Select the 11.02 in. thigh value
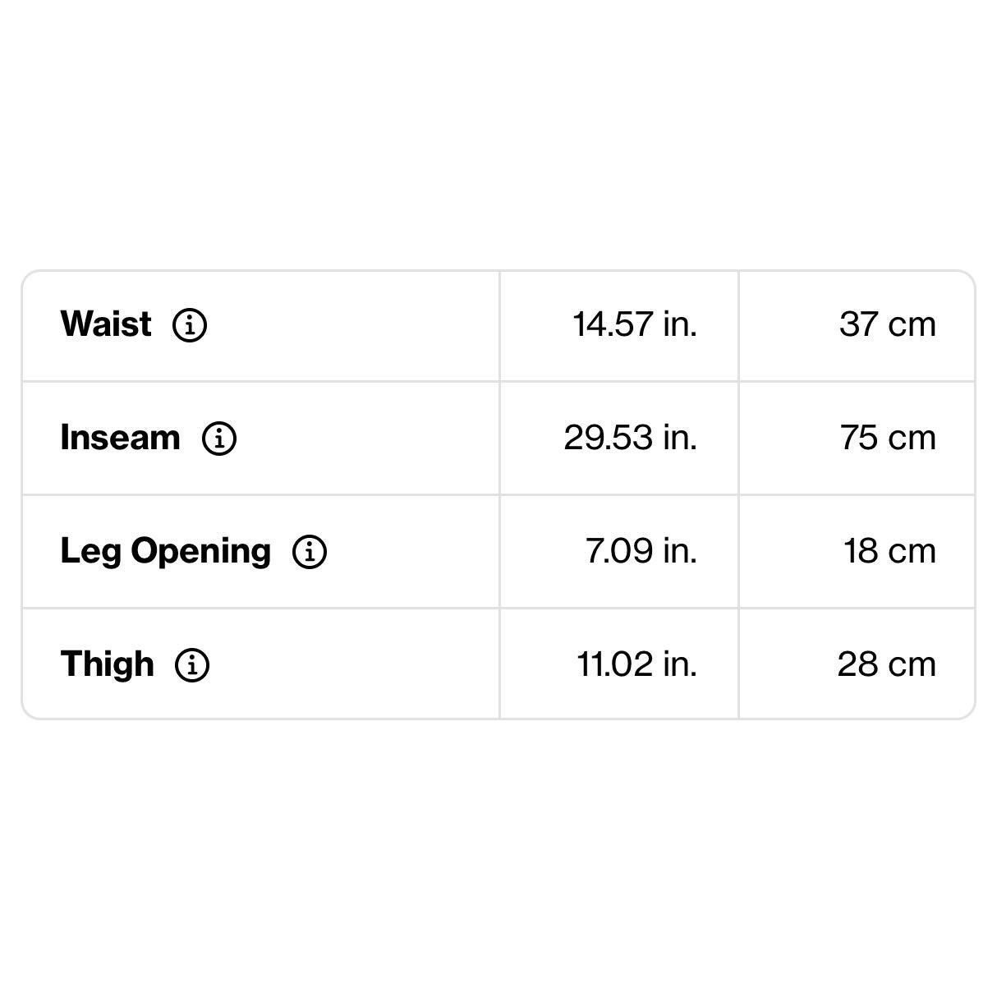The image size is (997, 997). click(x=637, y=664)
